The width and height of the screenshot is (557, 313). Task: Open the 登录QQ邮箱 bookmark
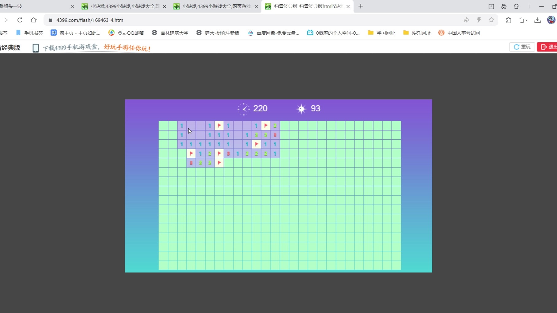(126, 33)
